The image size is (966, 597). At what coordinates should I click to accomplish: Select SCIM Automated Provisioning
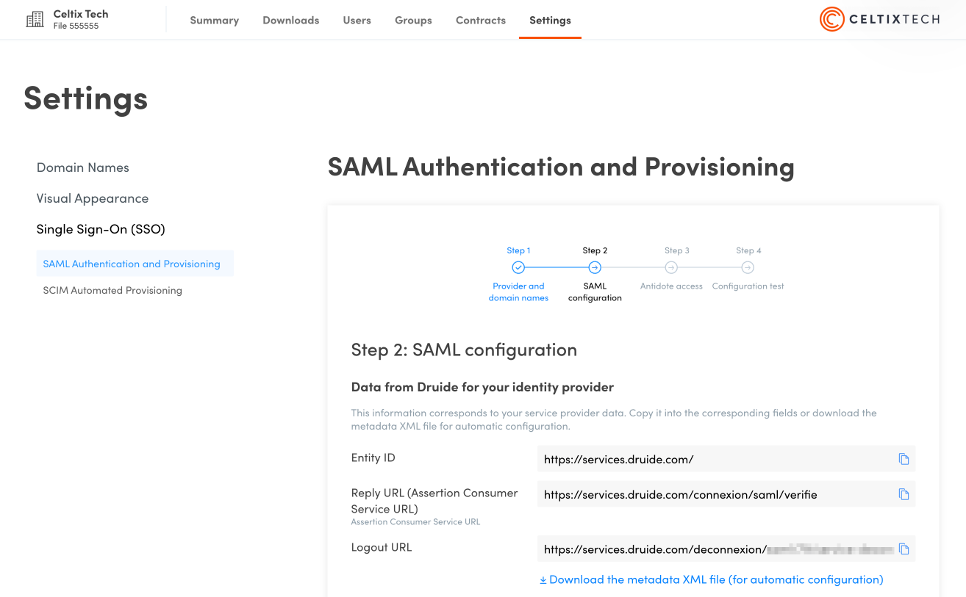(x=112, y=290)
